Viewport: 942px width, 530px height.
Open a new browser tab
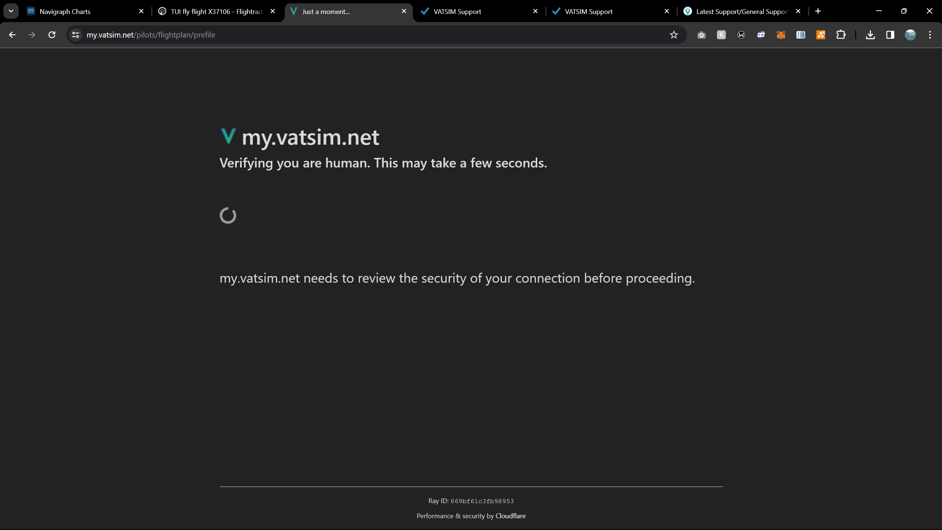tap(818, 11)
